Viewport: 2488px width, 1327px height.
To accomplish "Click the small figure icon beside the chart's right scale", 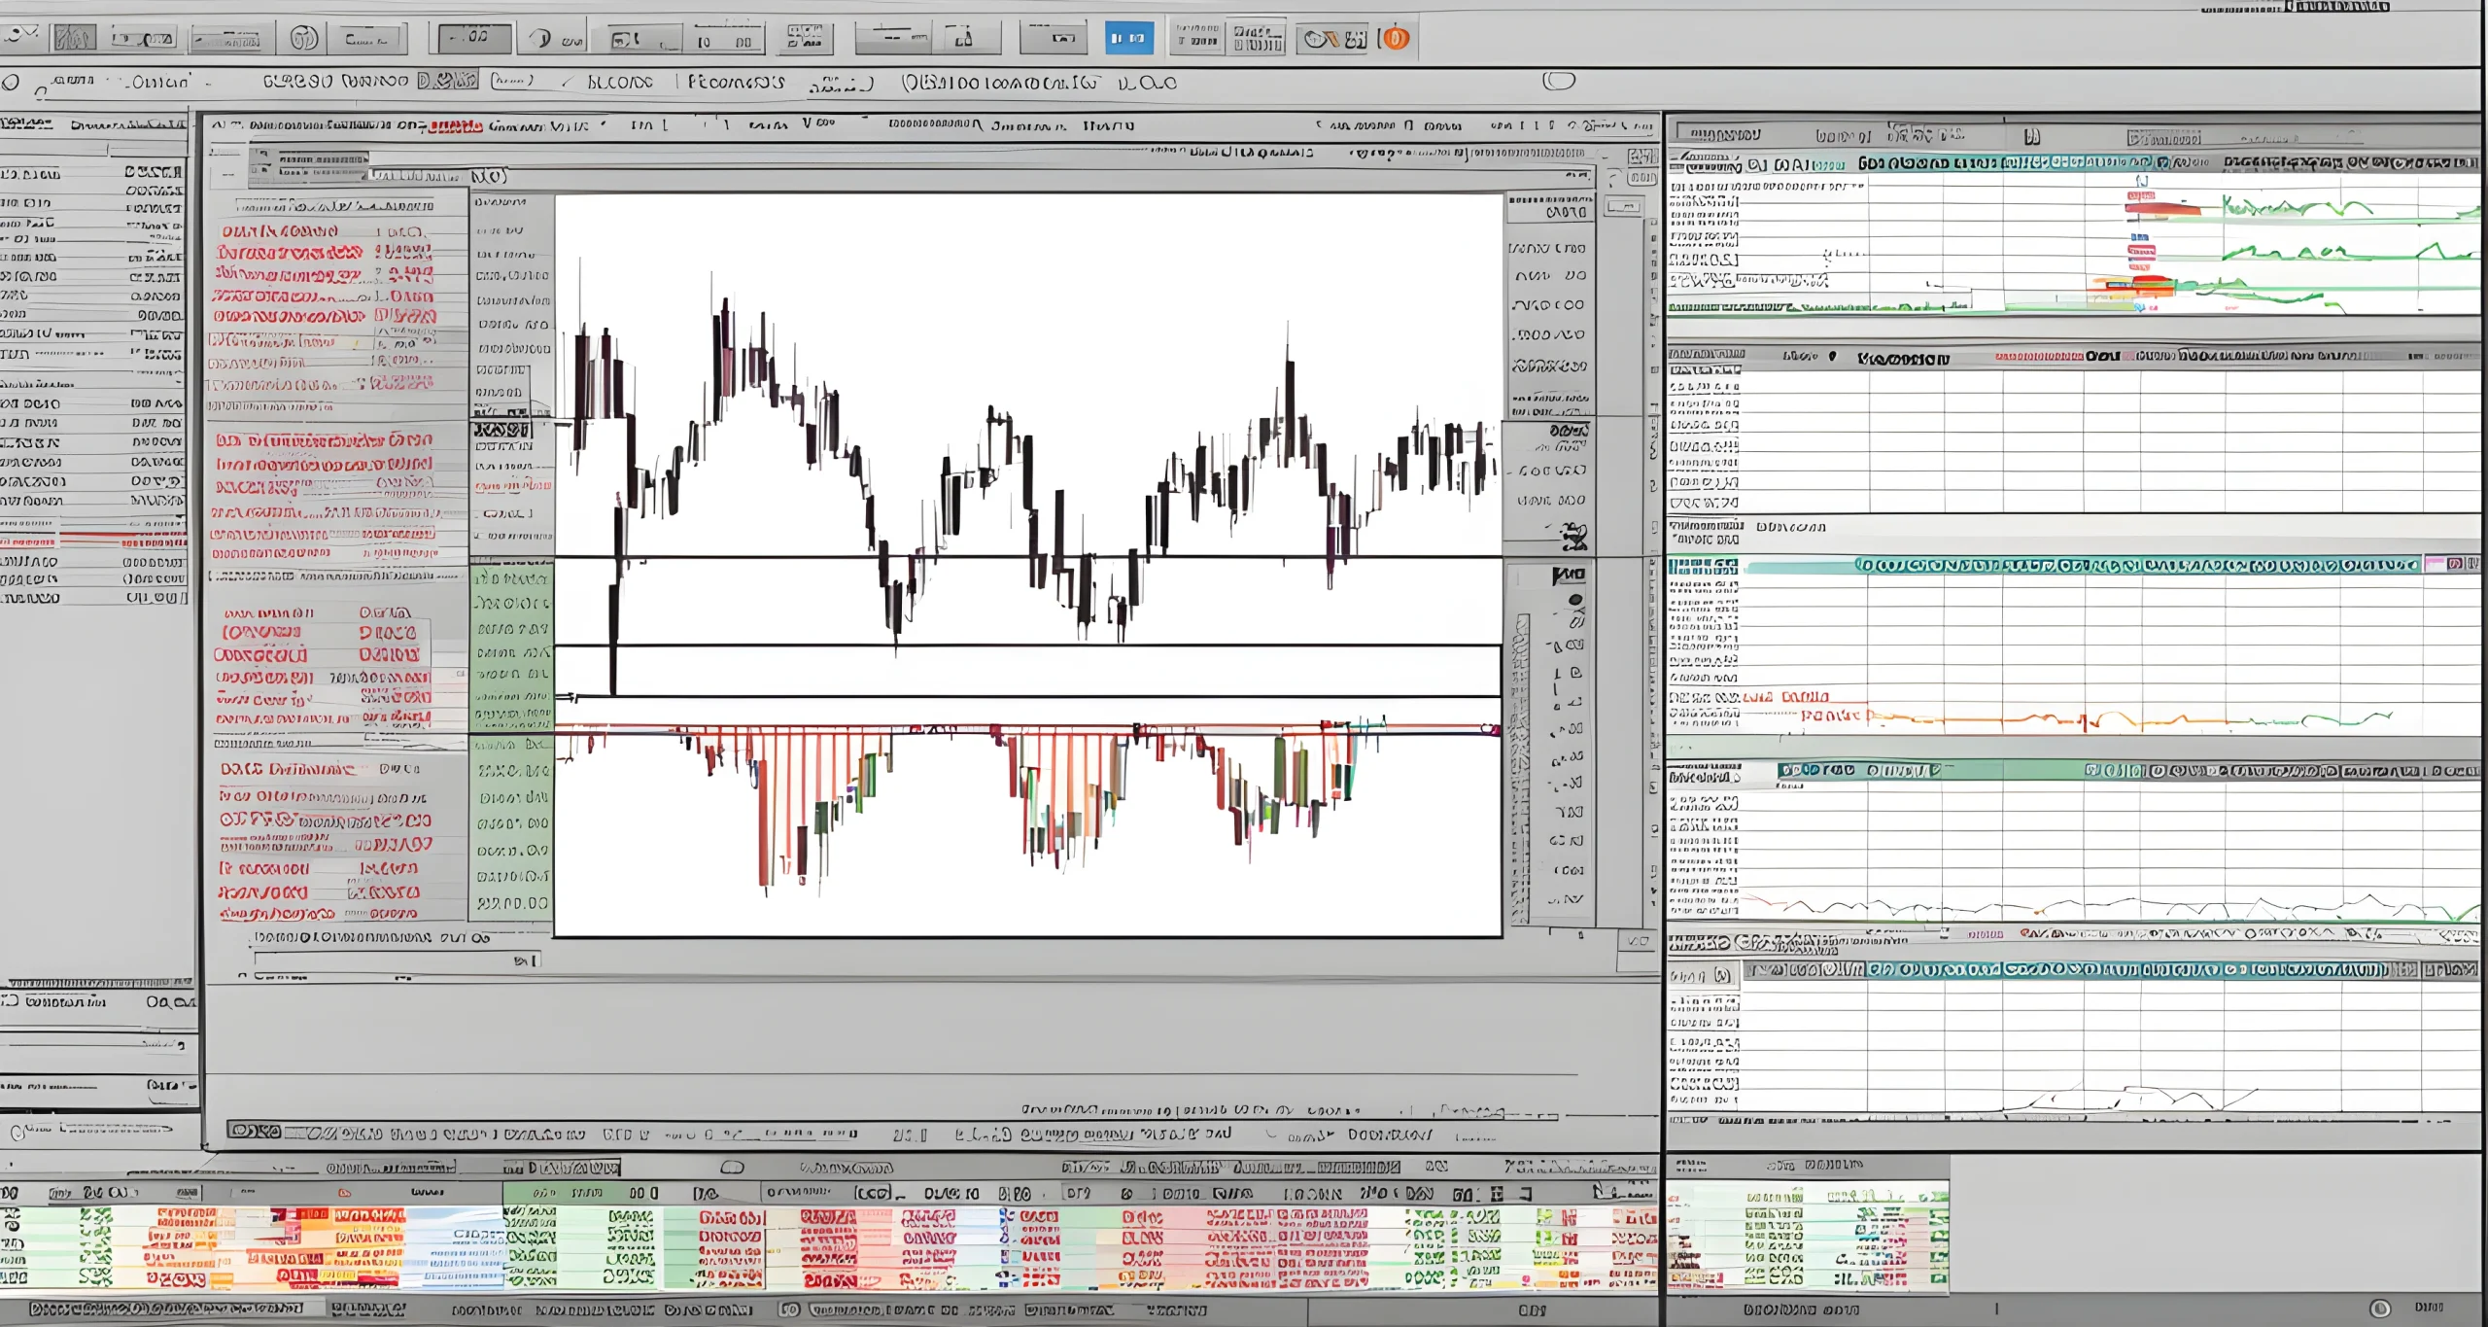I will pyautogui.click(x=1573, y=536).
